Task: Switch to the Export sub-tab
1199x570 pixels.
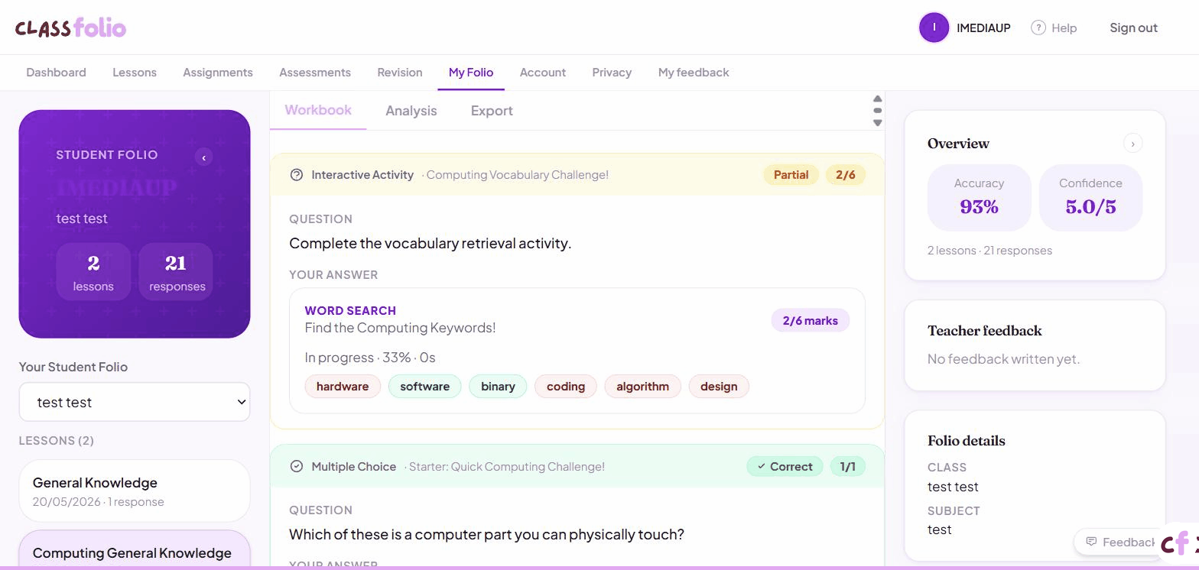Action: 492,111
